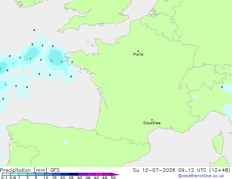Click the Su 12-07-2026 09..12 UTC timestamp
The height and width of the screenshot is (179, 232).
[x=182, y=170]
